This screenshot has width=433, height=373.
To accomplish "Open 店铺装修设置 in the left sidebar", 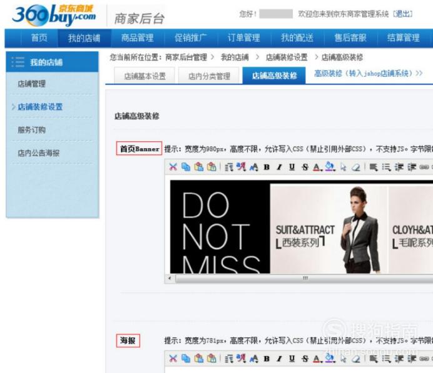I will coord(40,107).
